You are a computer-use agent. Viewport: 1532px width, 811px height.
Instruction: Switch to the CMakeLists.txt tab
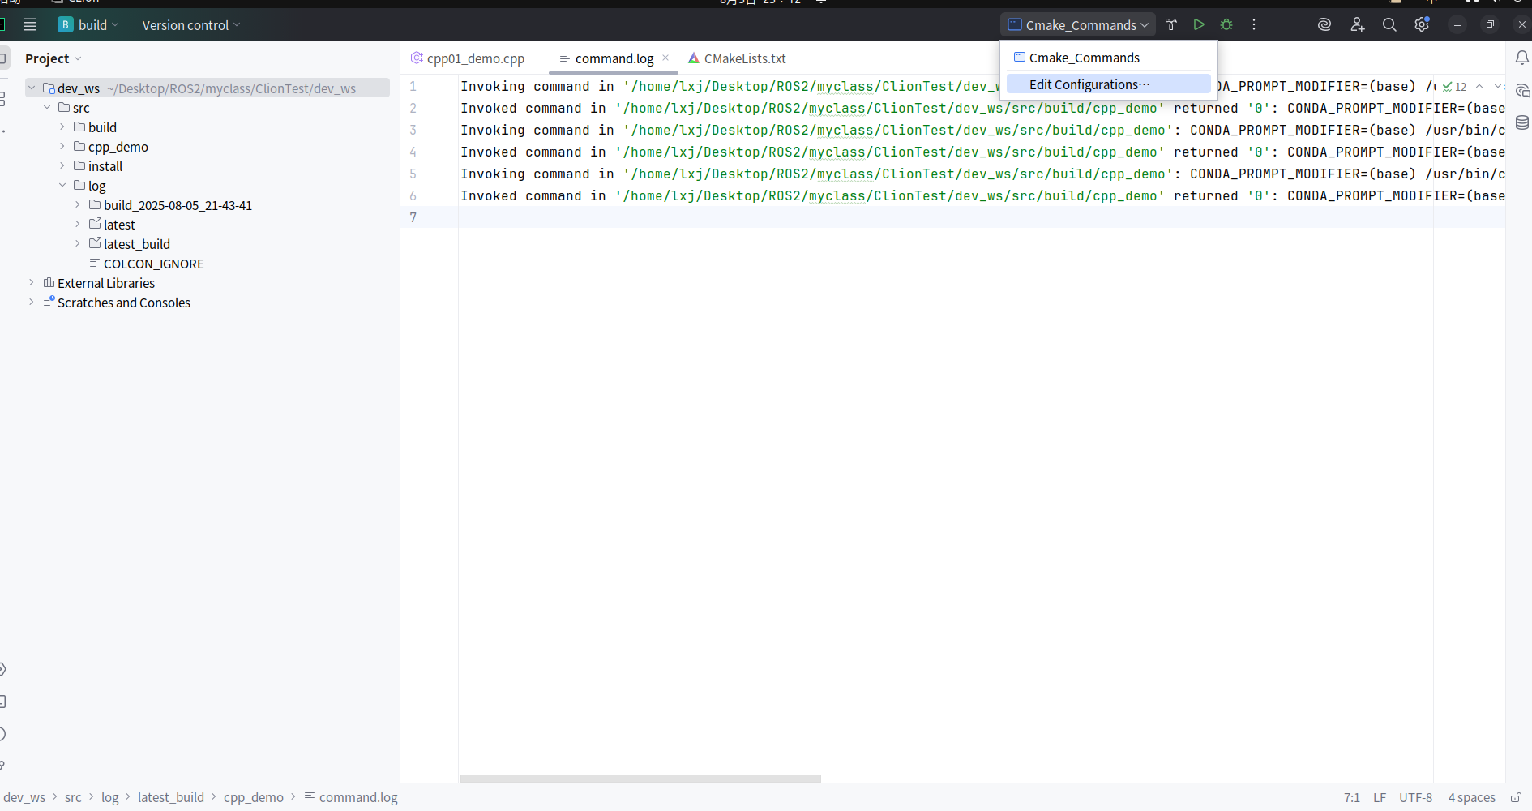[x=744, y=58]
